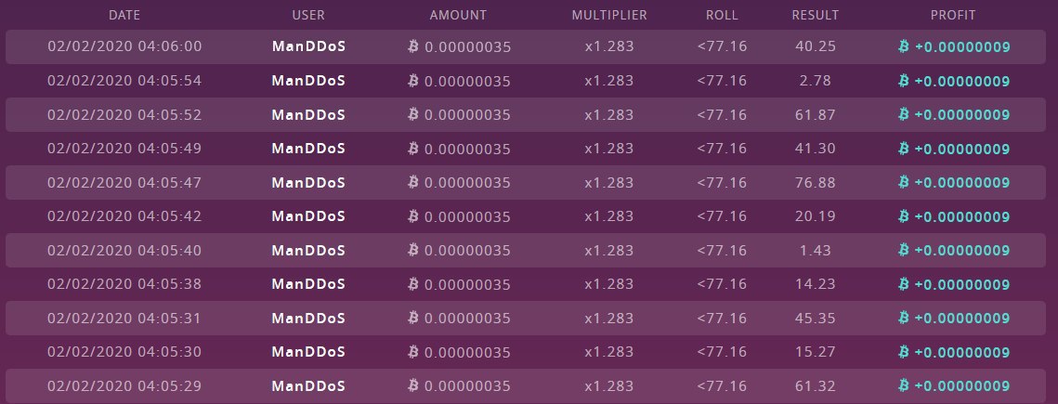Select the result value 1.43

pyautogui.click(x=815, y=250)
